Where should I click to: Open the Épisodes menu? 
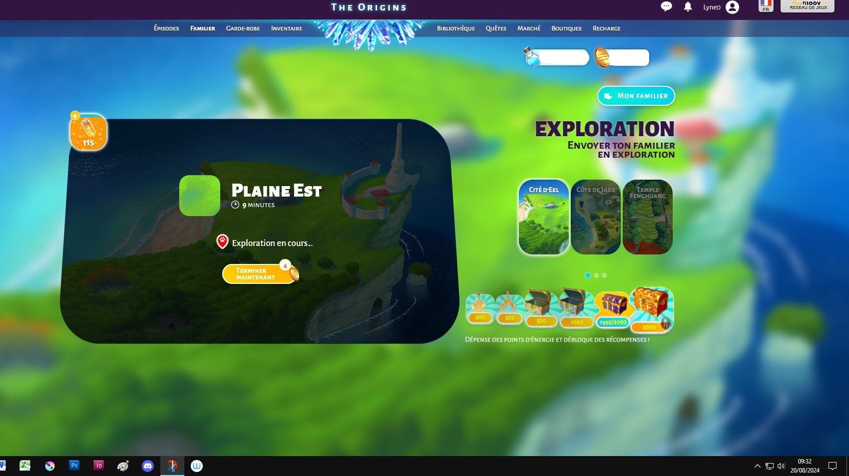166,28
